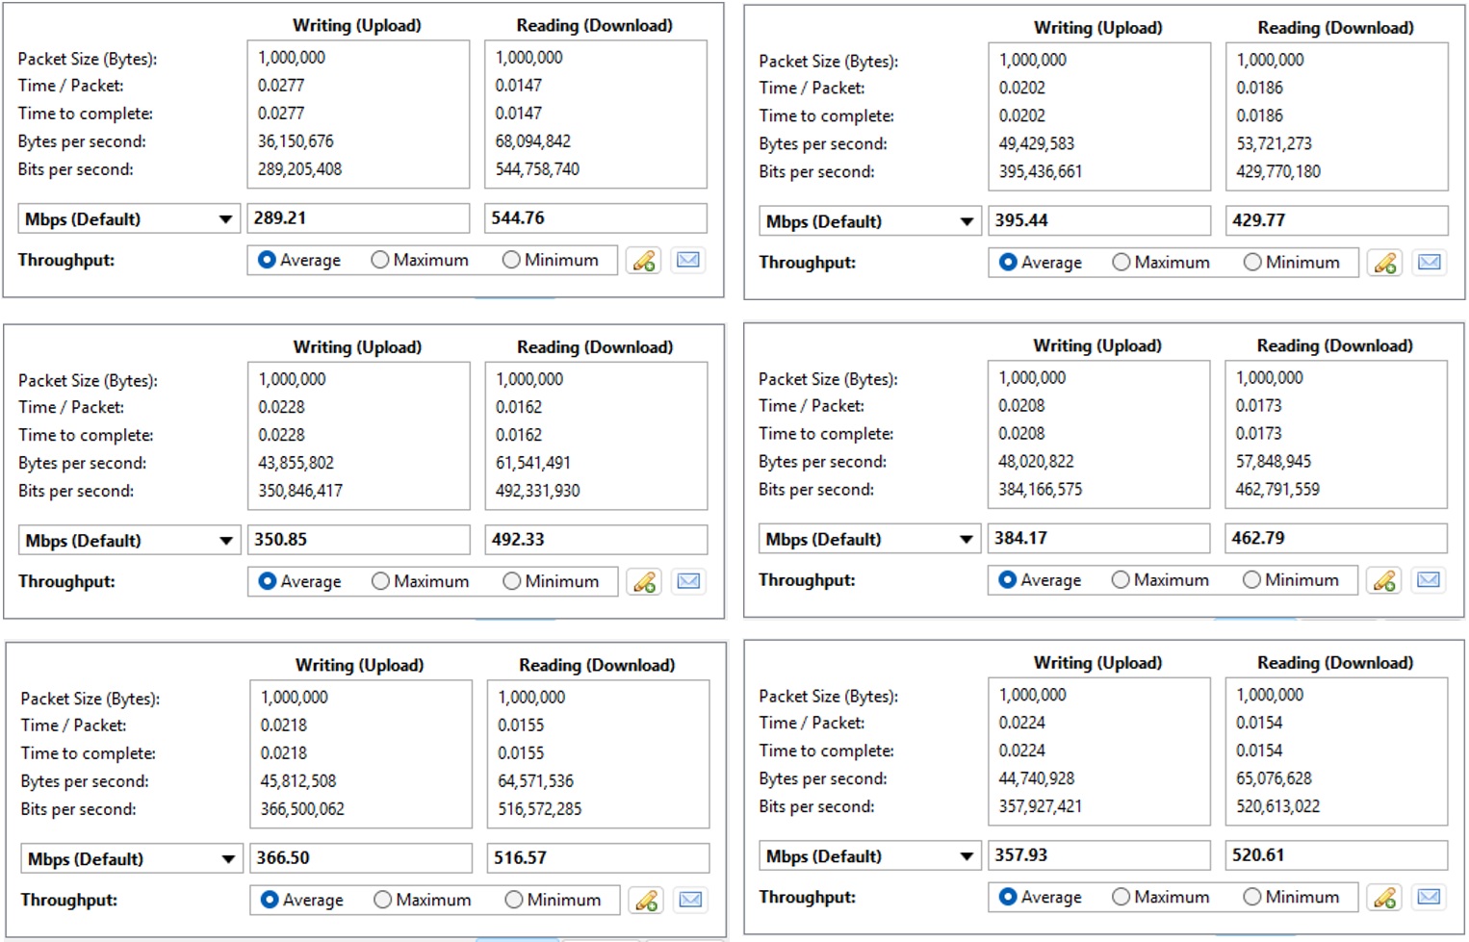This screenshot has height=942, width=1469.
Task: Click the 516.57 download speed field
Action: tap(598, 858)
